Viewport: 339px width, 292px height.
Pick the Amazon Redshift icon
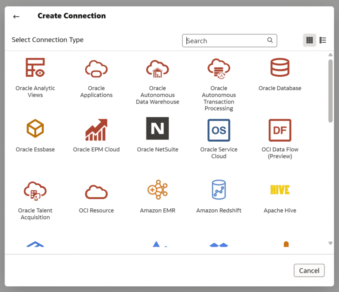[x=219, y=189]
